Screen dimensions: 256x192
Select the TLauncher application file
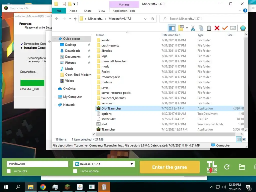(x=169, y=129)
